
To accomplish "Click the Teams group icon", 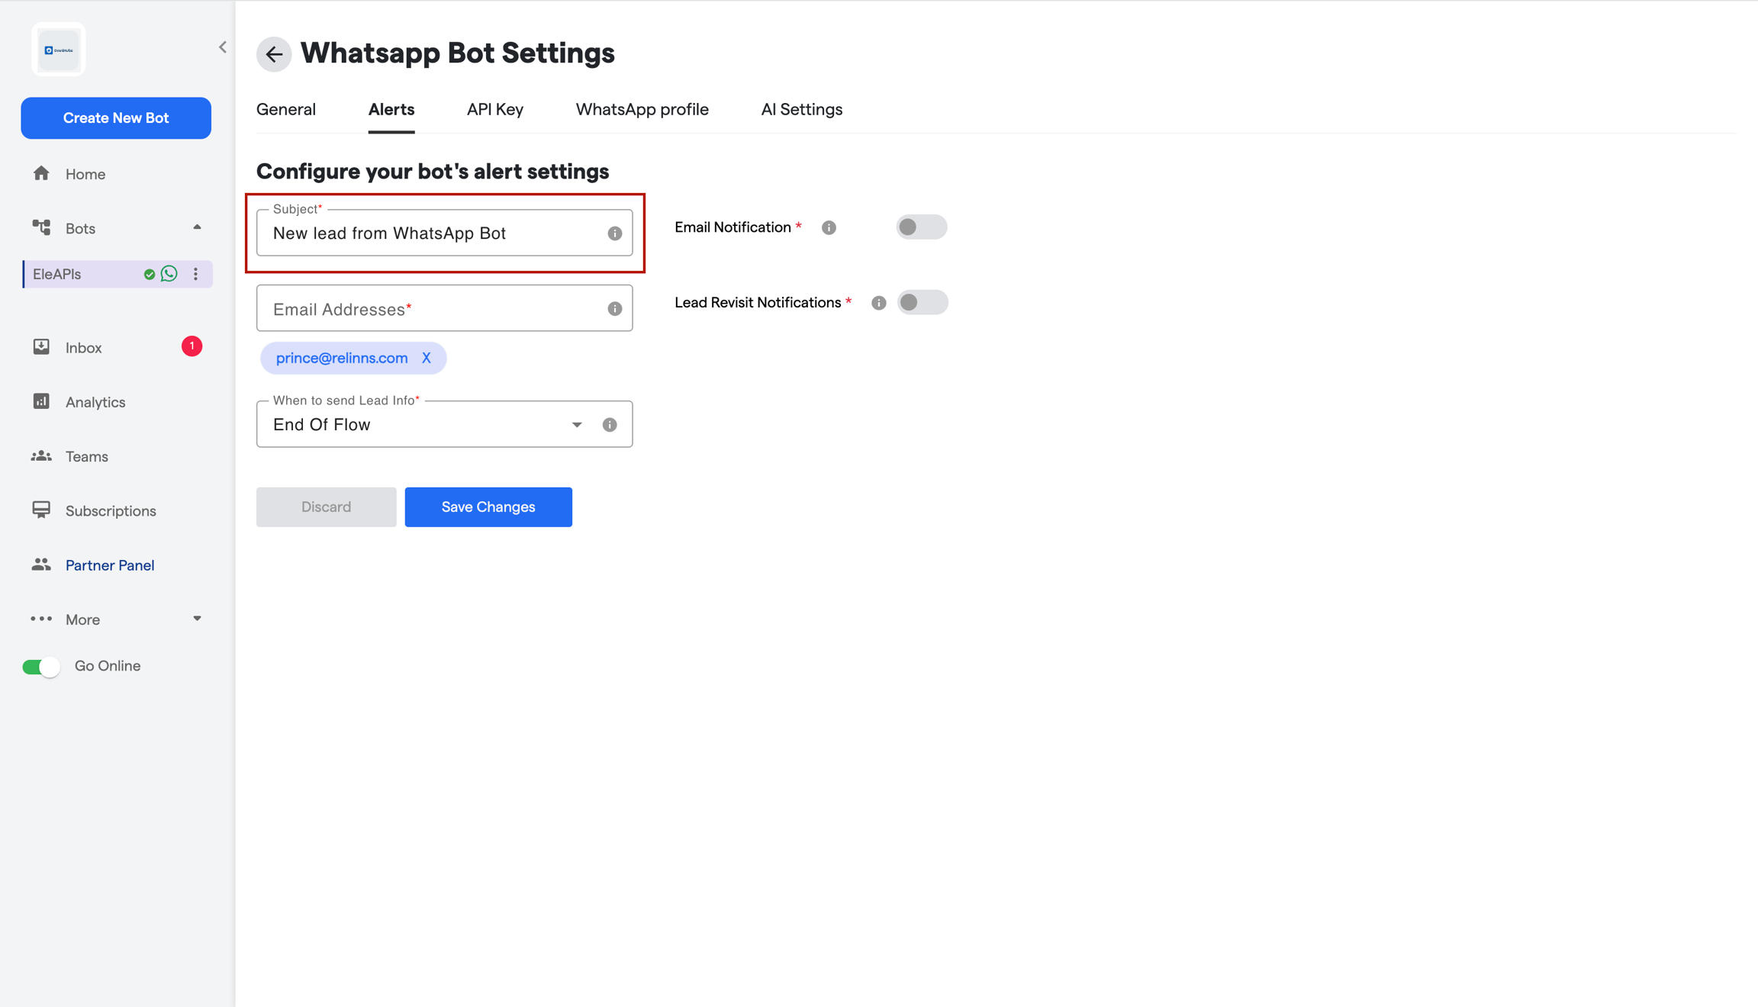I will (x=41, y=455).
